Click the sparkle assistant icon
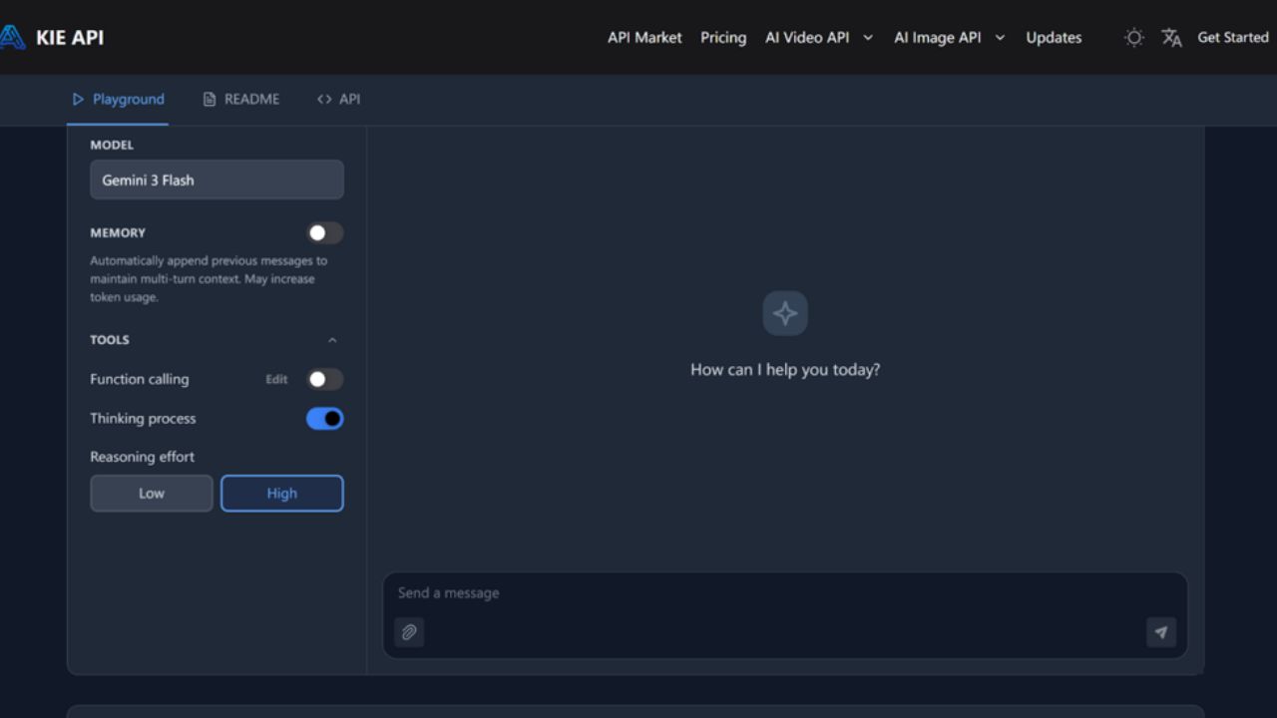Screen dimensions: 1277x718 (x=785, y=314)
